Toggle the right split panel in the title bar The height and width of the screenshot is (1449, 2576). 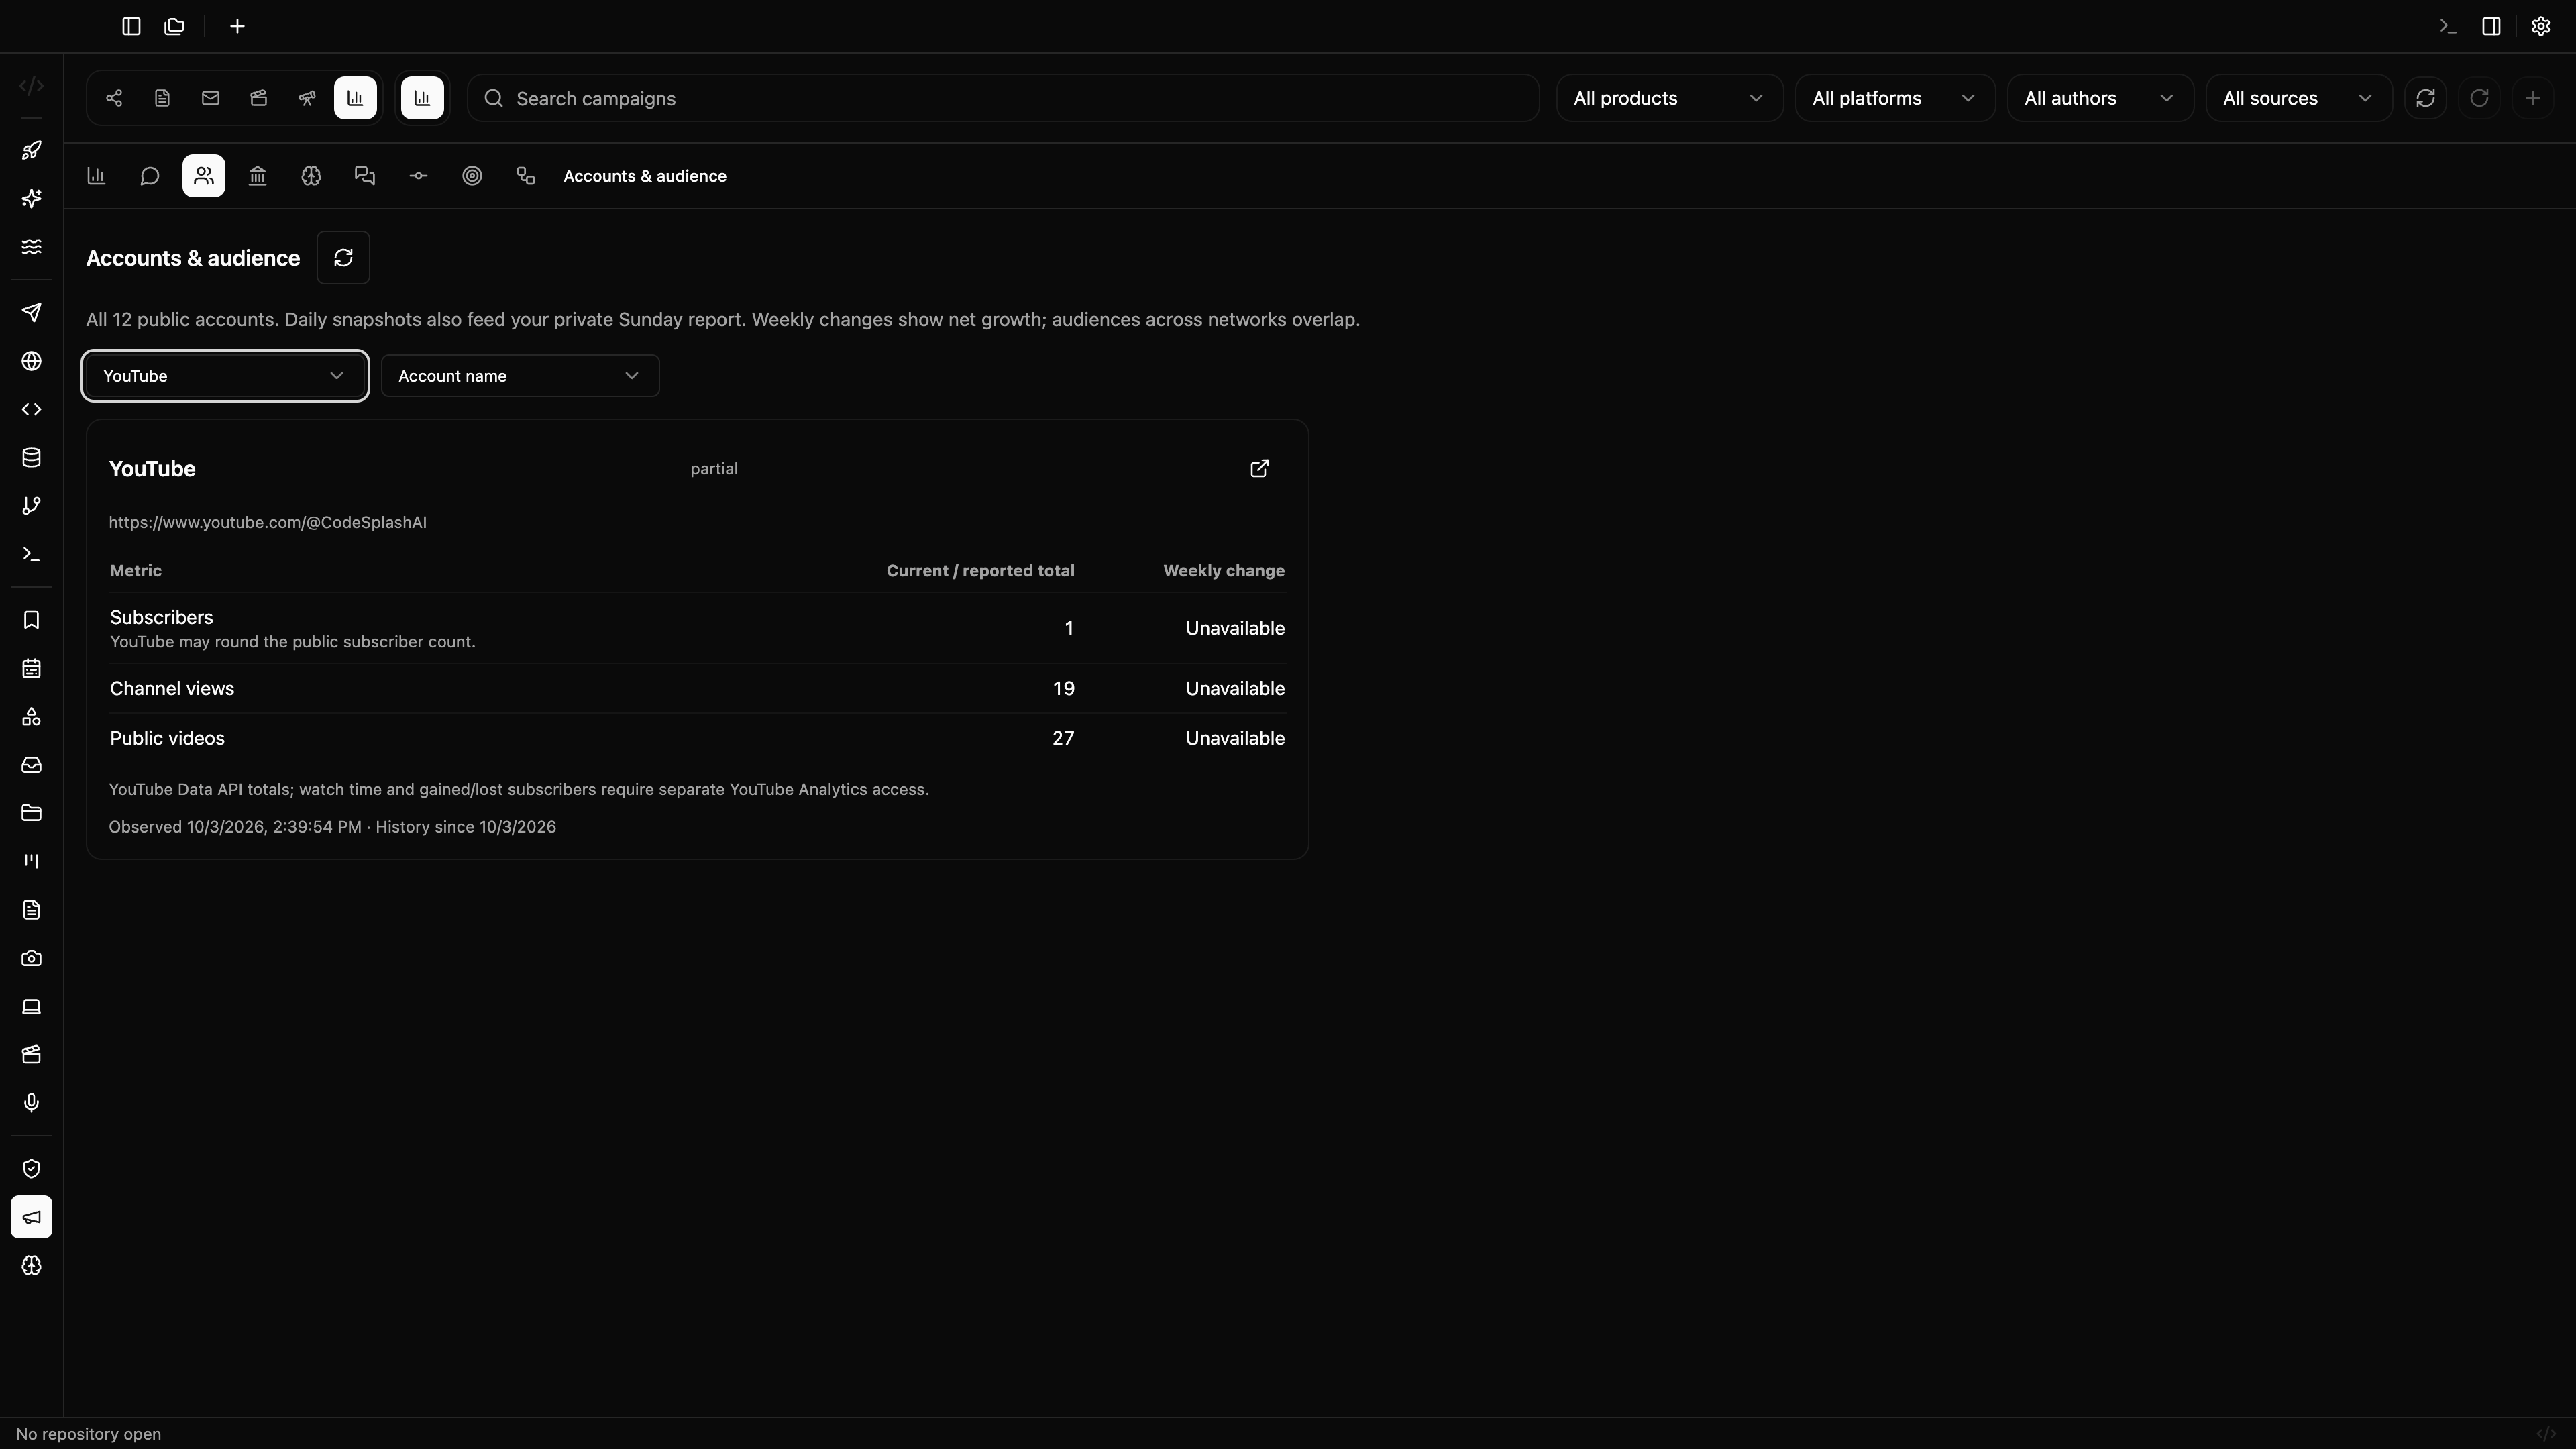coord(2491,26)
